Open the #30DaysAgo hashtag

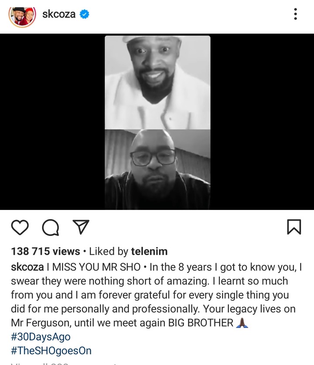[x=41, y=337]
